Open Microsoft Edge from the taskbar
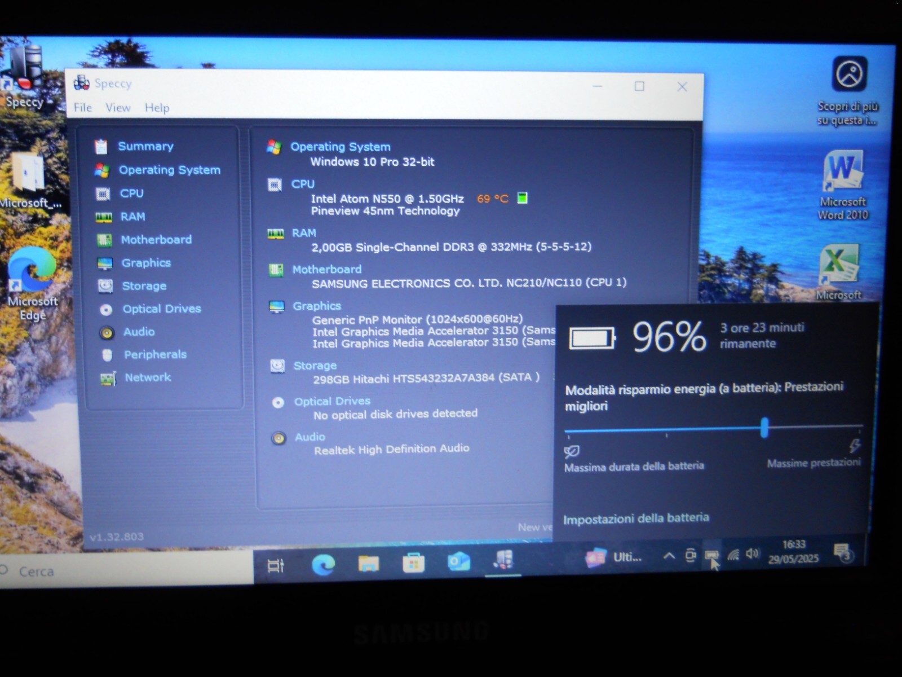The height and width of the screenshot is (677, 902). coord(324,564)
